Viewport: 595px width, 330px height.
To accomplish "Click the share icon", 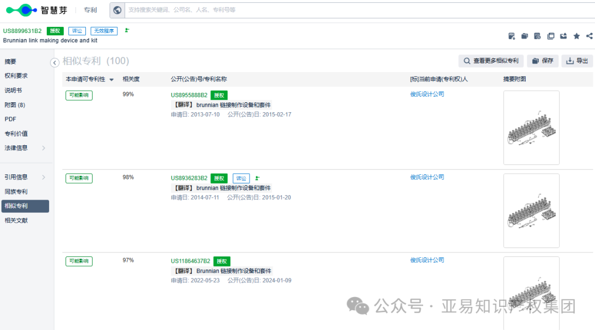I will point(589,36).
